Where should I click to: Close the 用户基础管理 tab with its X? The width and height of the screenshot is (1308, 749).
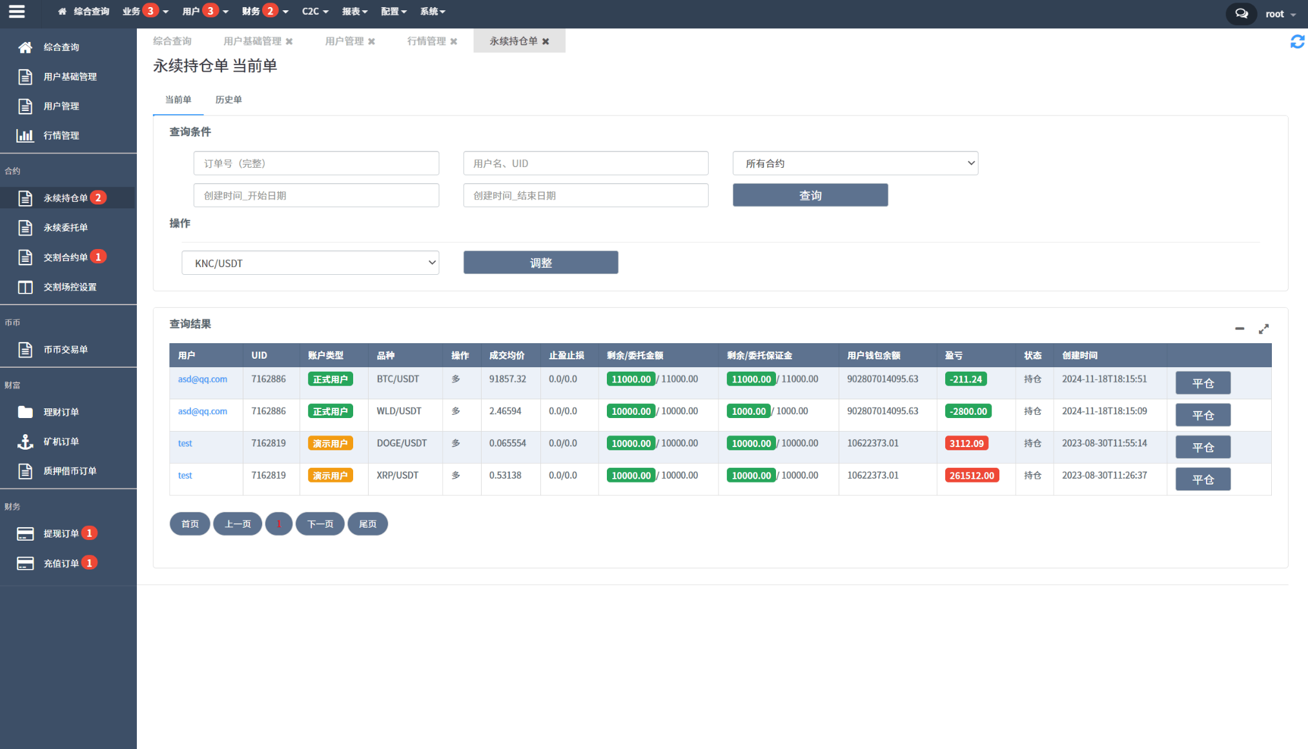289,41
